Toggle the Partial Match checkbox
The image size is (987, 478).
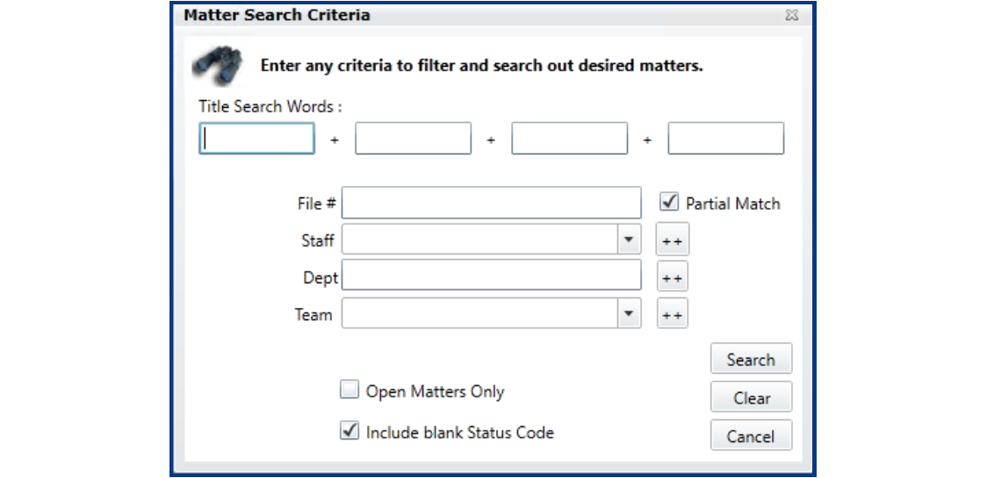668,202
